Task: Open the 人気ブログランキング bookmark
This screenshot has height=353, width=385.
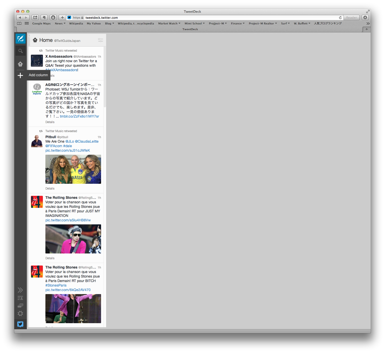Action: click(328, 24)
